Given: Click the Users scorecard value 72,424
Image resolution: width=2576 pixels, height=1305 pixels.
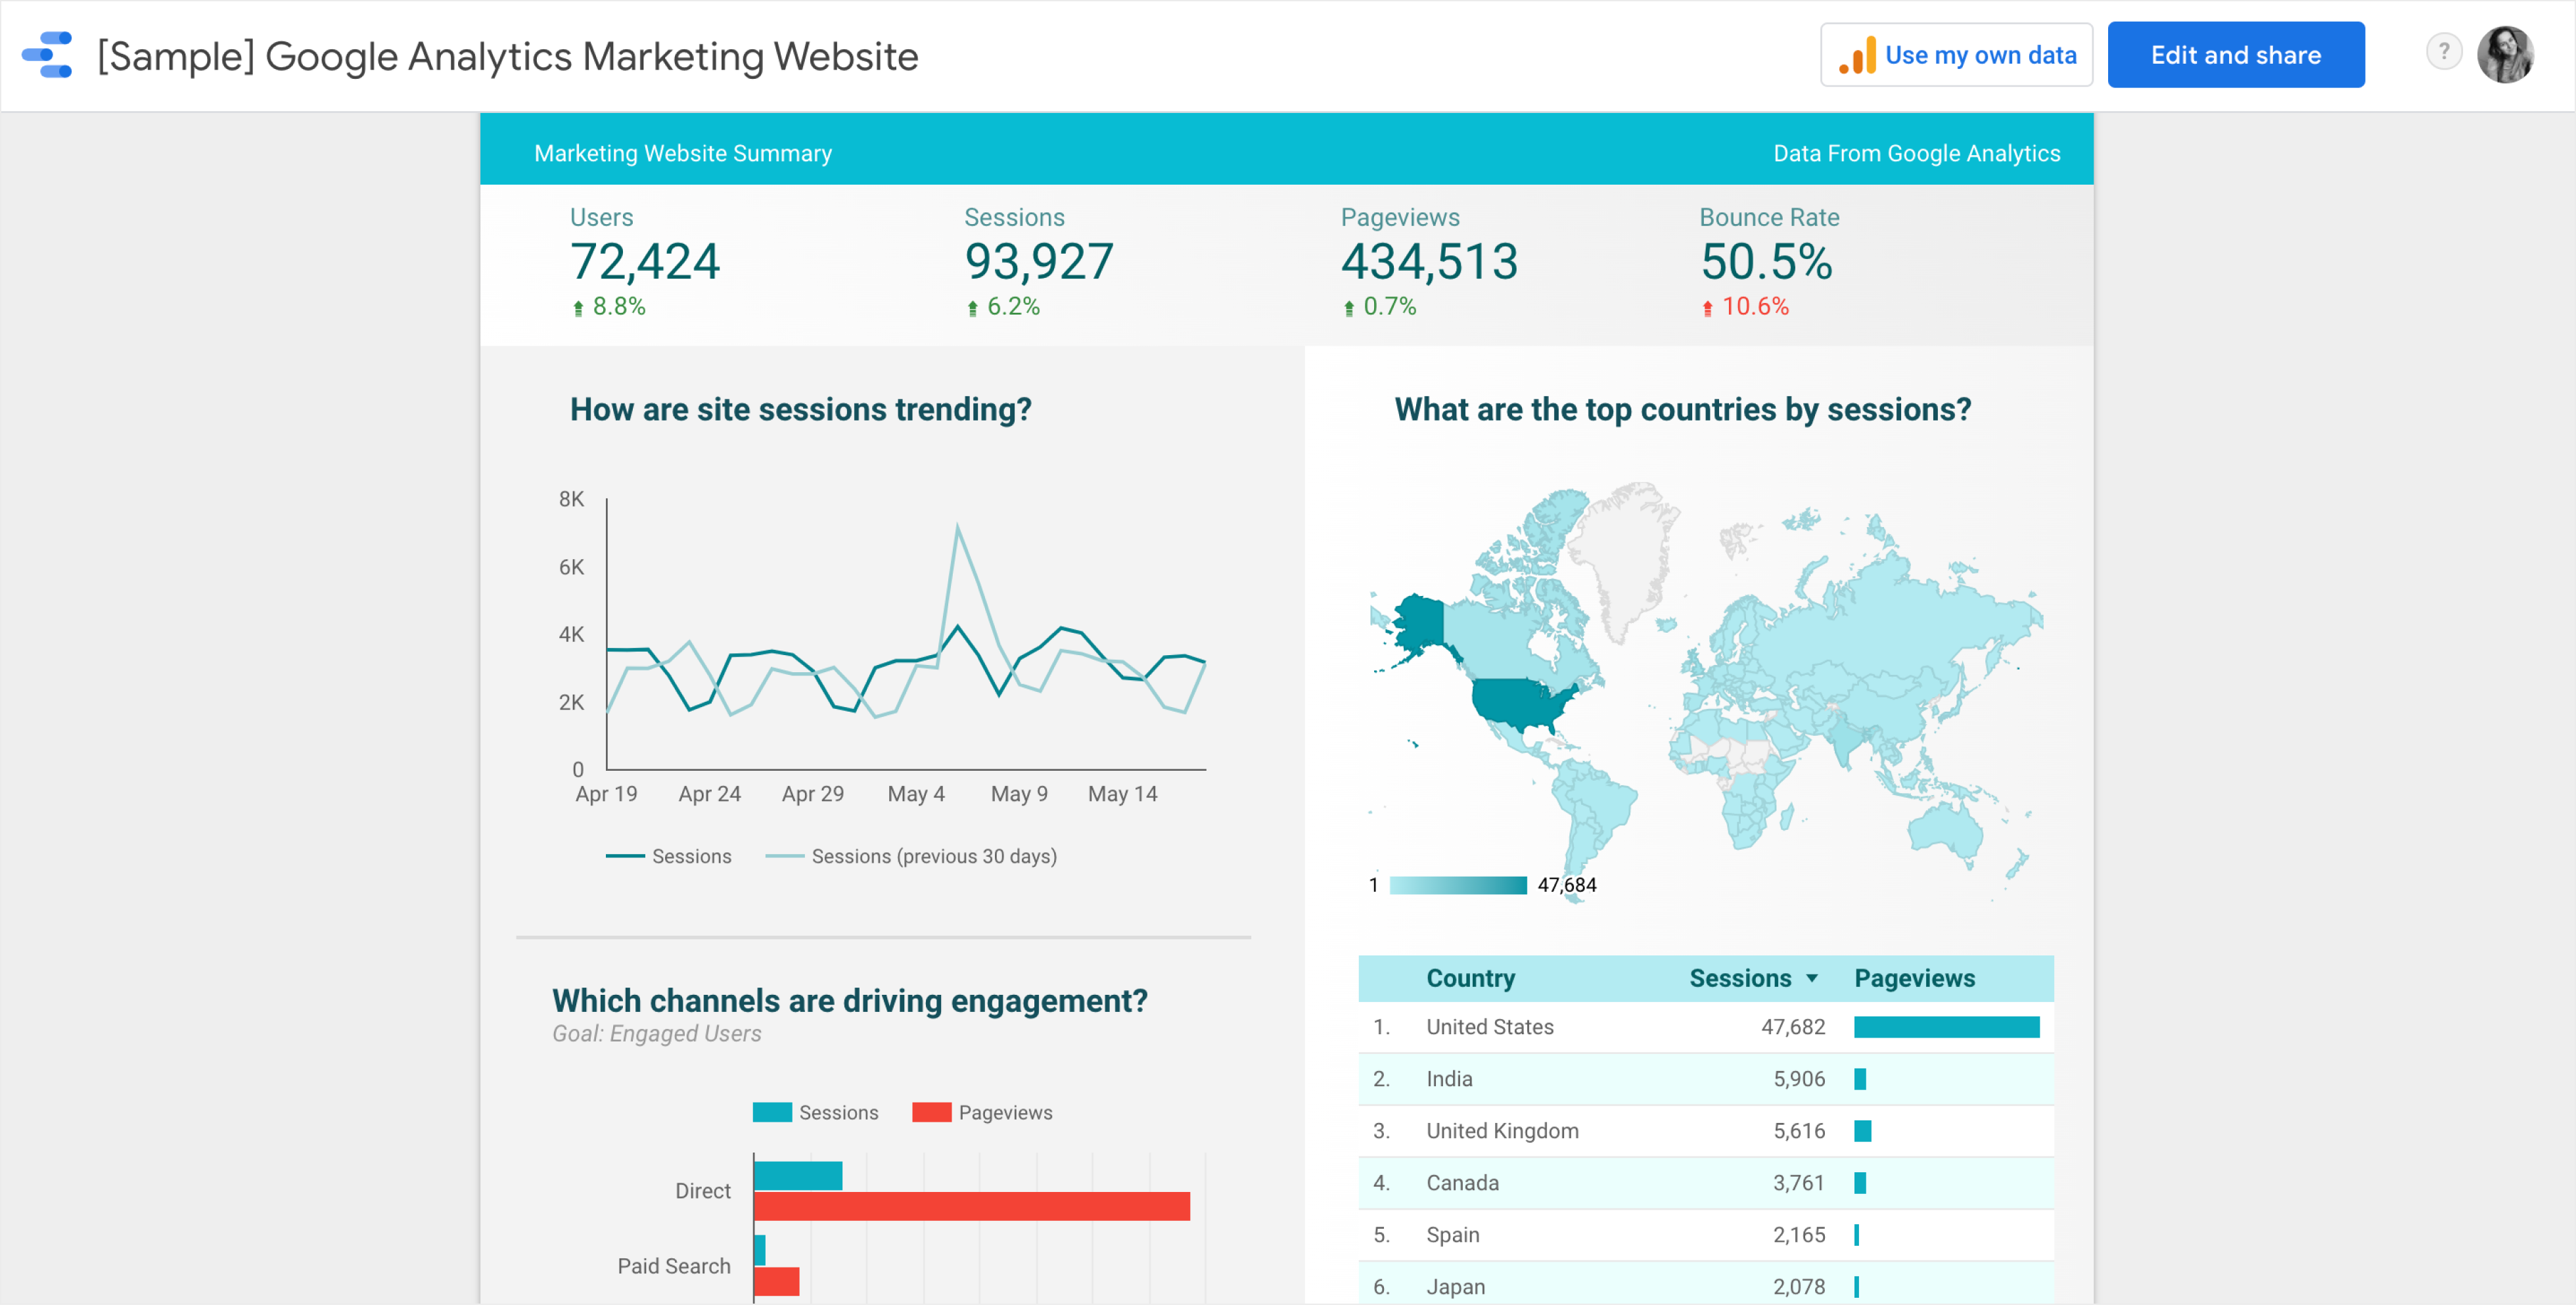Looking at the screenshot, I should 645,262.
